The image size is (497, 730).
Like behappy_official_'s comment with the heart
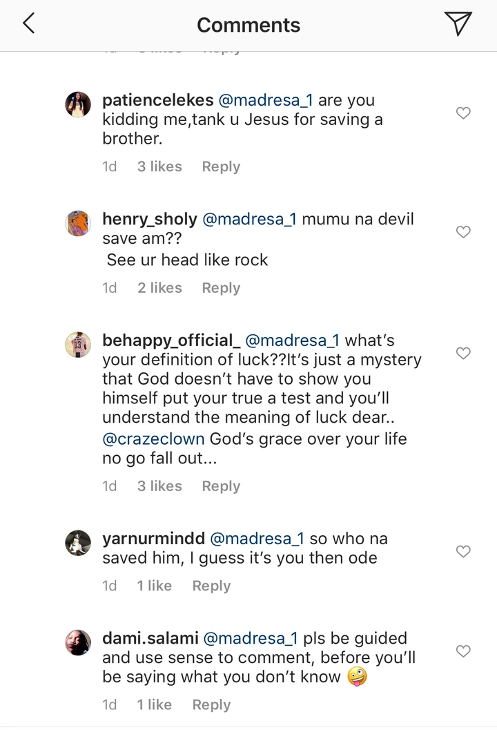coord(464,354)
